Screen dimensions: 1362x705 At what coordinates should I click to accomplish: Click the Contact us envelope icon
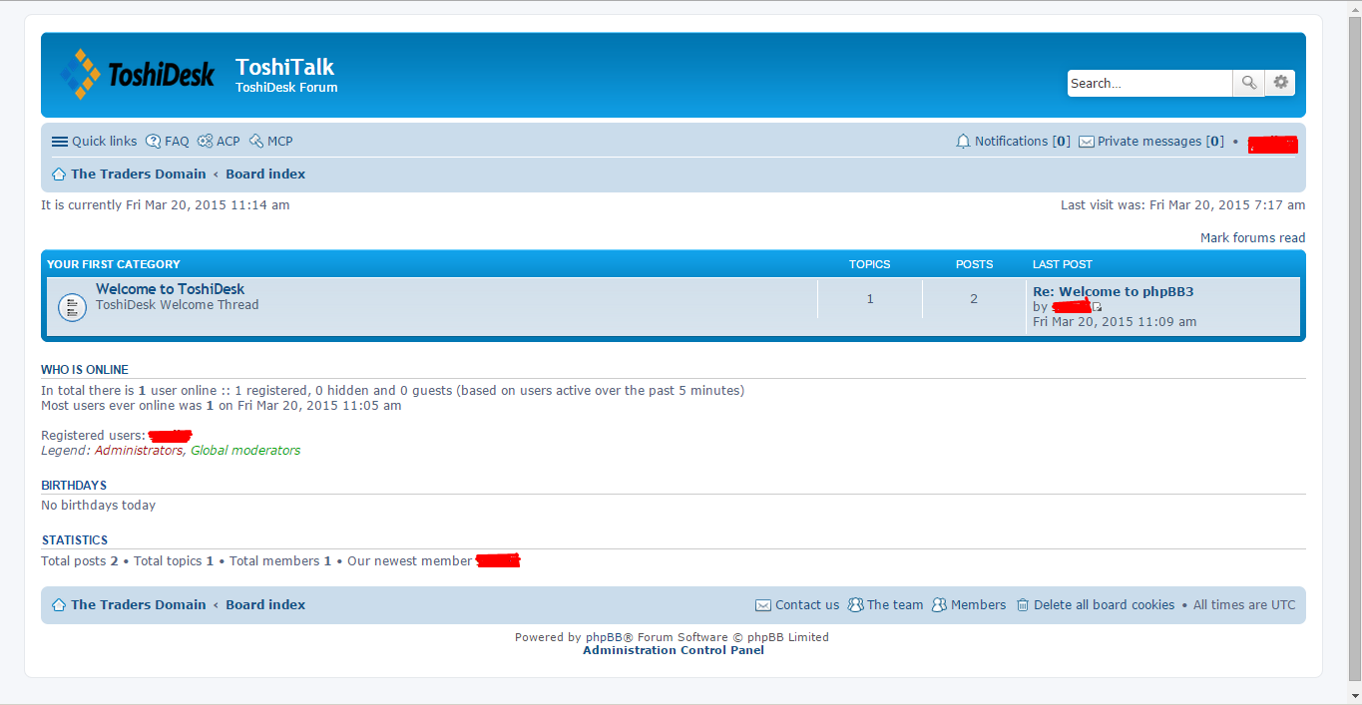pos(763,605)
